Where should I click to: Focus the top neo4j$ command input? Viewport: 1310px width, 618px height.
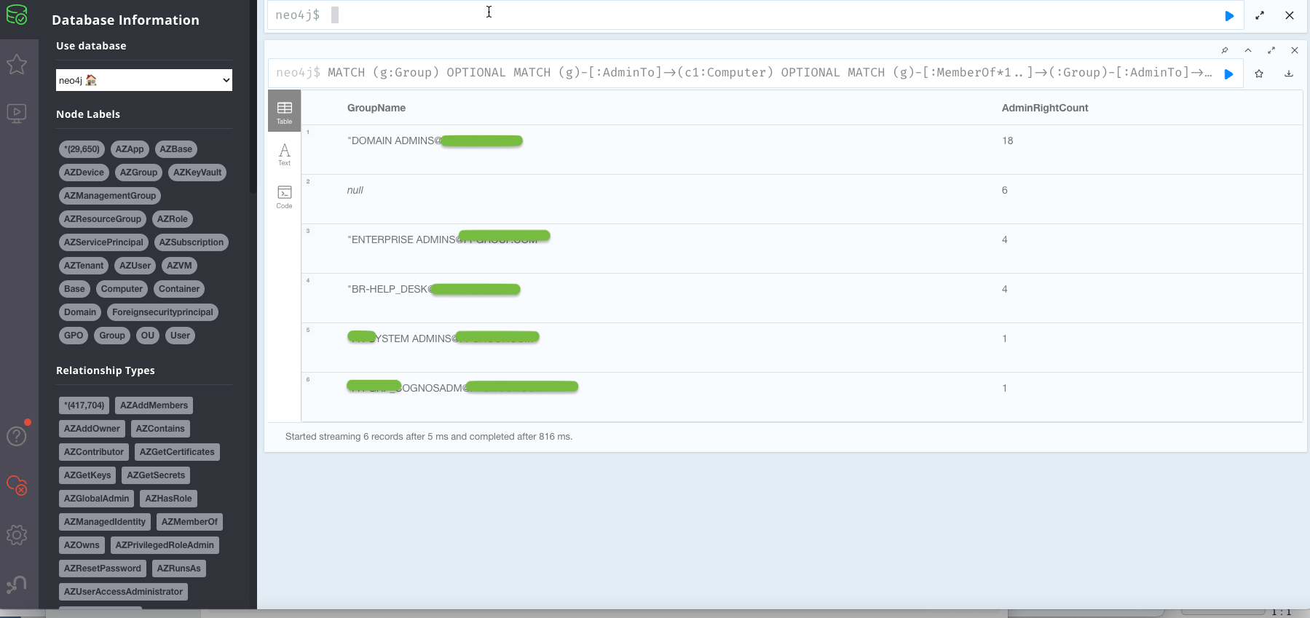tap(728, 15)
